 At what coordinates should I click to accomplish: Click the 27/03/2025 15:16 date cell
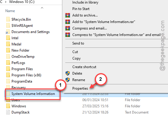[95, 106]
